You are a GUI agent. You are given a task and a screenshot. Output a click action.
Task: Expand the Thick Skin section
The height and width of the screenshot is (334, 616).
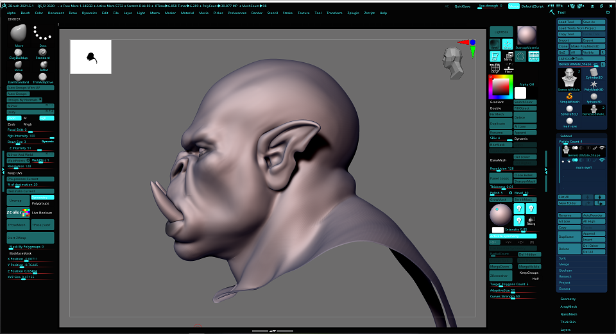(568, 322)
